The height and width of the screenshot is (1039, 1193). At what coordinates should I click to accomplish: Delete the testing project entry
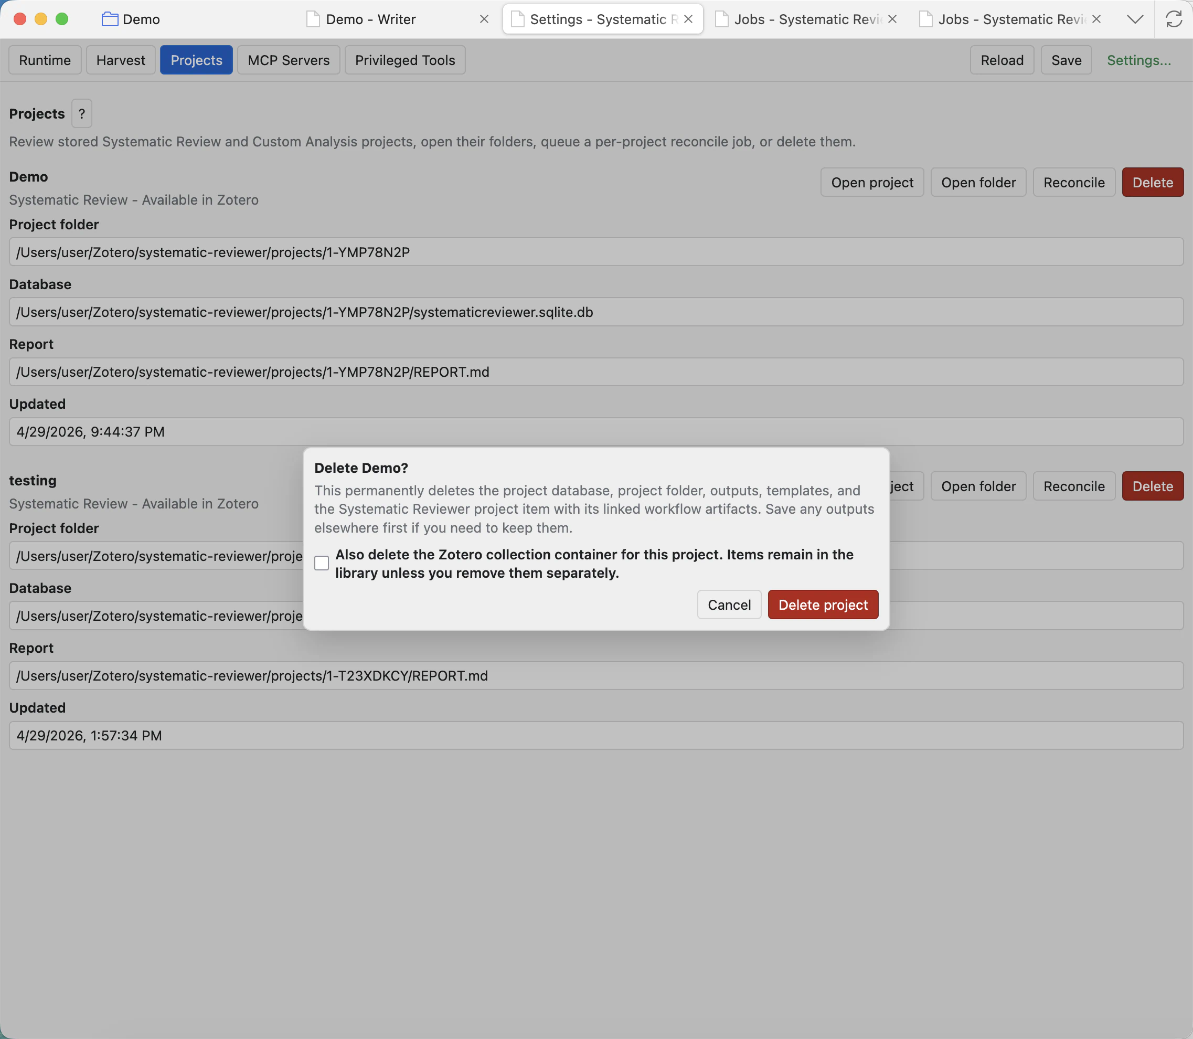[x=1153, y=486]
